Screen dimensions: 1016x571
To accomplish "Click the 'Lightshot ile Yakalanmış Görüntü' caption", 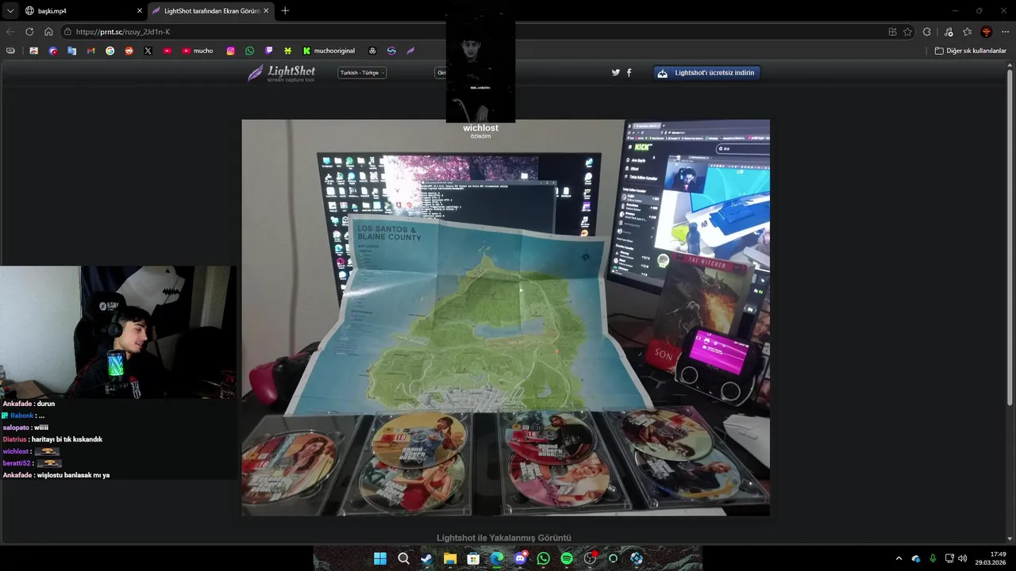I will pyautogui.click(x=504, y=538).
